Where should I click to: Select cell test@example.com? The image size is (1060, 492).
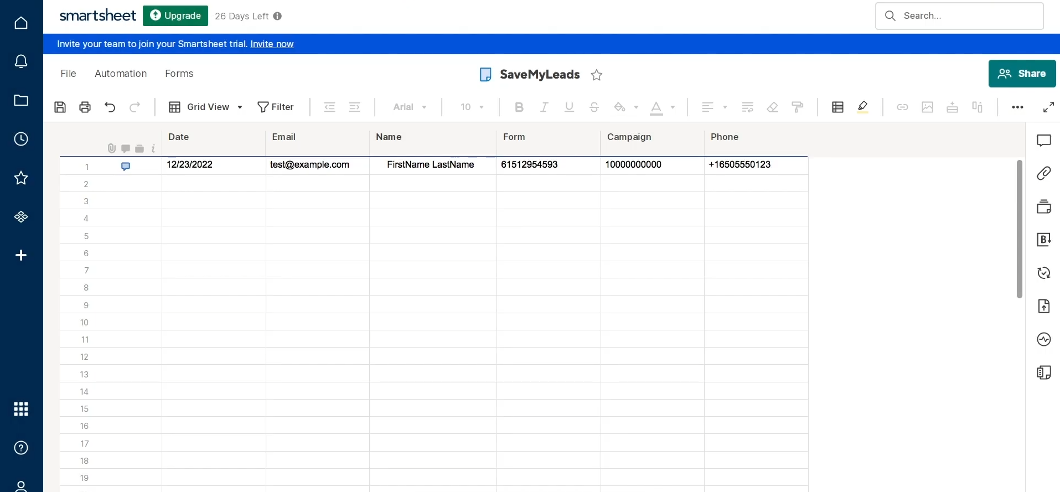coord(318,165)
